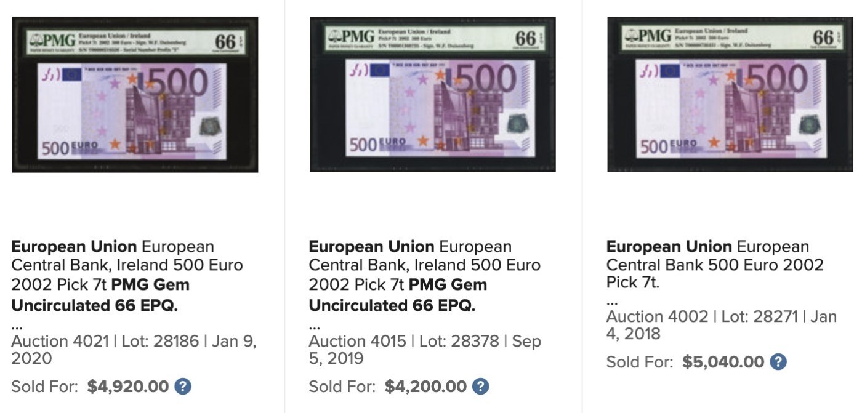The image size is (862, 413).
Task: Expand ellipsis above Auction 4021 line
Action: (x=17, y=324)
